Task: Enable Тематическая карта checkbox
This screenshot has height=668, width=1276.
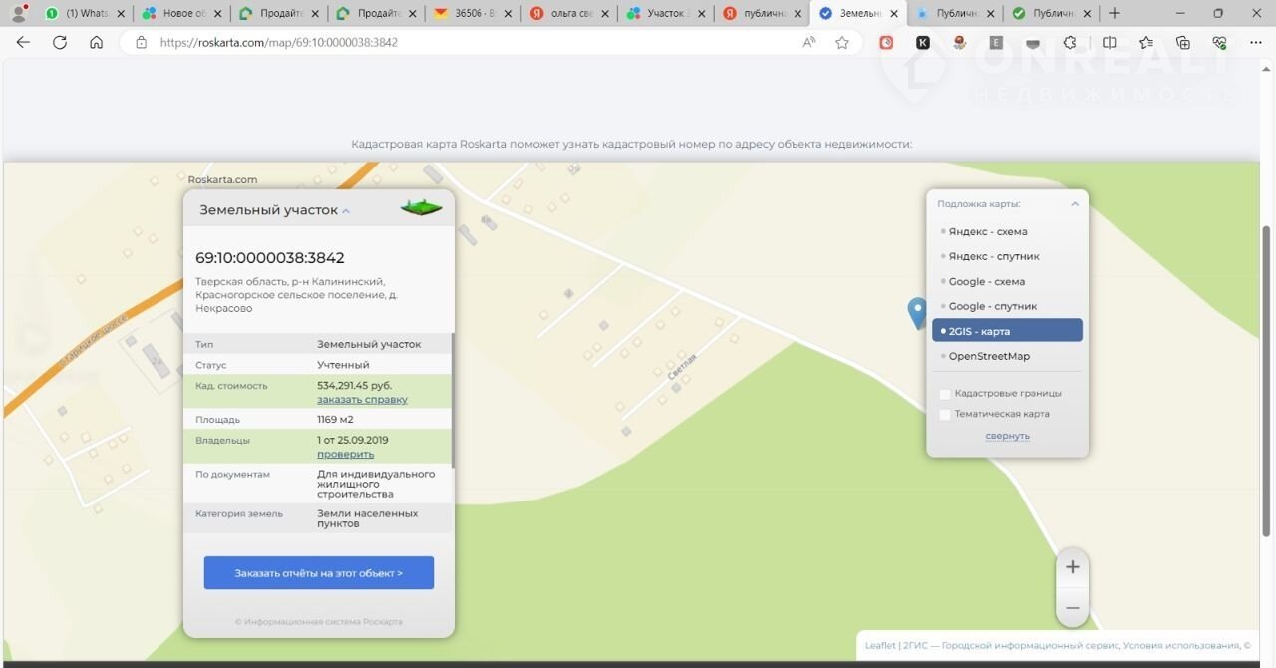Action: (x=945, y=414)
